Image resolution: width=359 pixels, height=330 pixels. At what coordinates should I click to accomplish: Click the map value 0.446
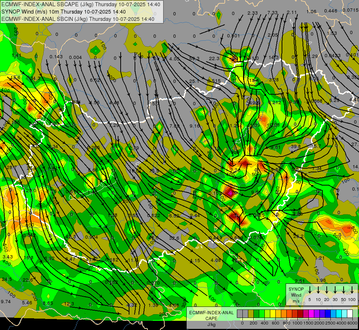(x=331, y=11)
